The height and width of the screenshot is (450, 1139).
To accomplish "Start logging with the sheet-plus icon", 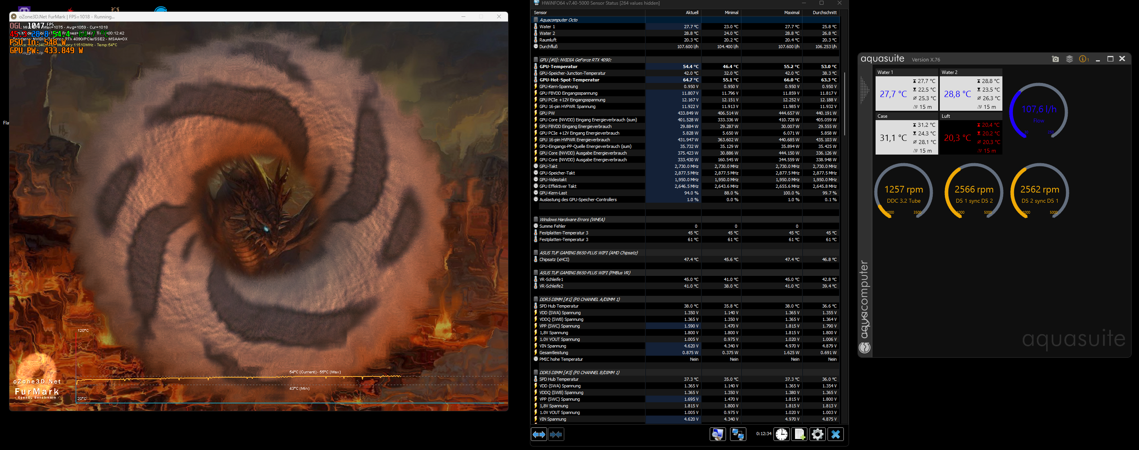I will point(799,434).
